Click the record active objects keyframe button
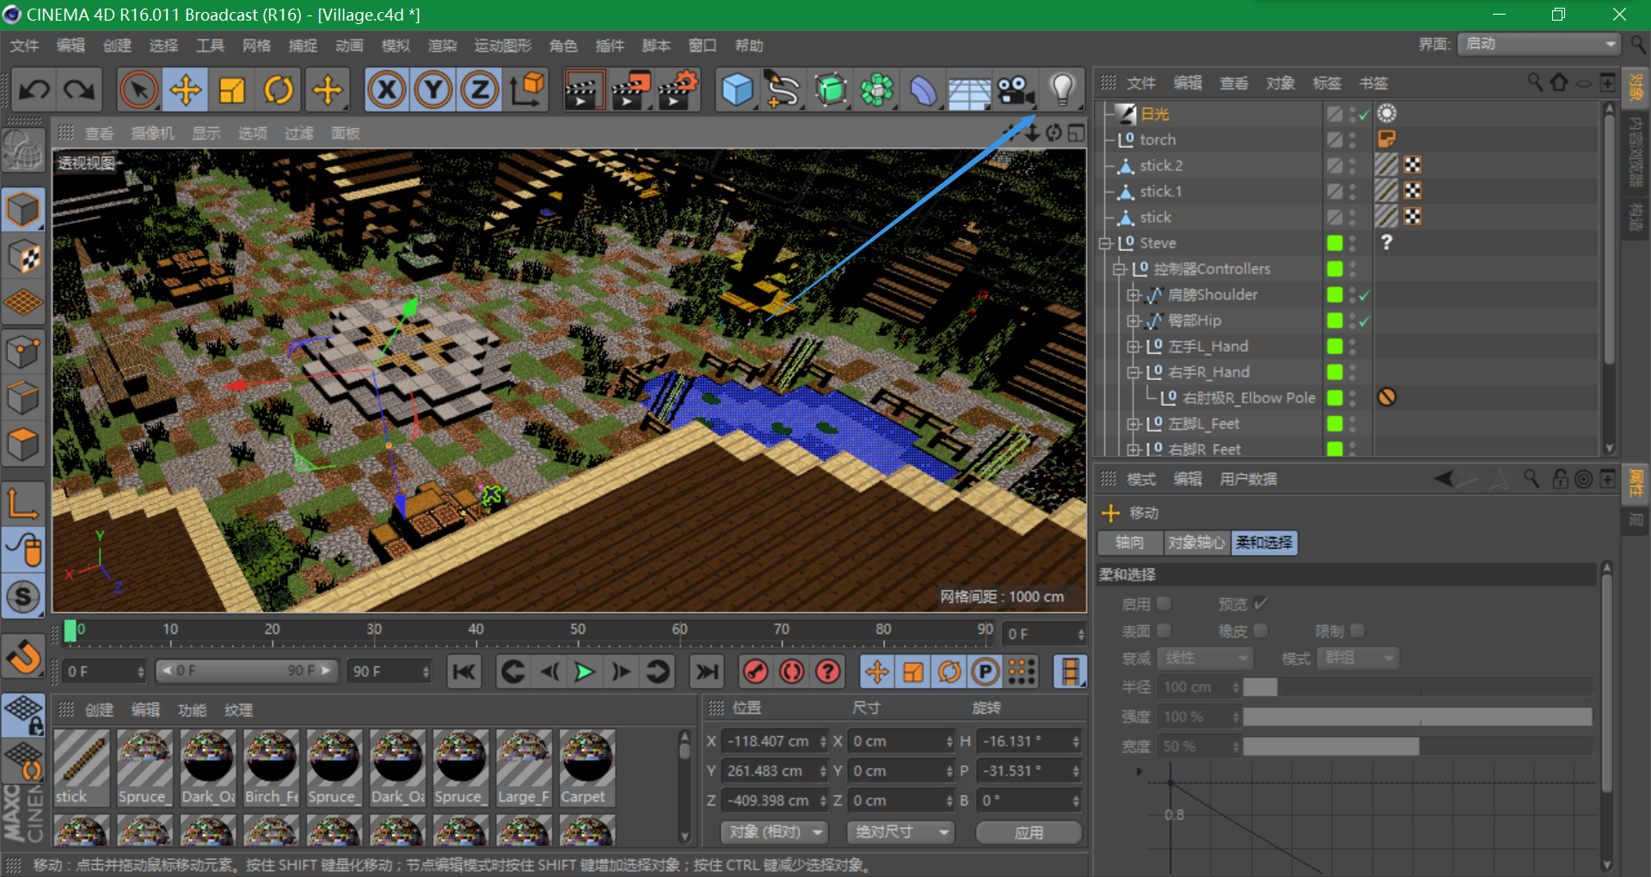This screenshot has height=877, width=1651. pos(756,672)
